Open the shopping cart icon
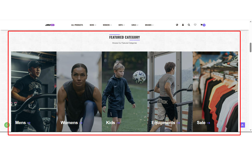Viewport: 252px width, 152px height. (x=201, y=25)
